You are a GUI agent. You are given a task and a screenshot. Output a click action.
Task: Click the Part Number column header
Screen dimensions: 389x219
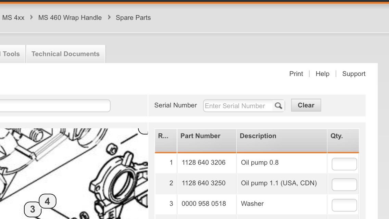coord(207,140)
